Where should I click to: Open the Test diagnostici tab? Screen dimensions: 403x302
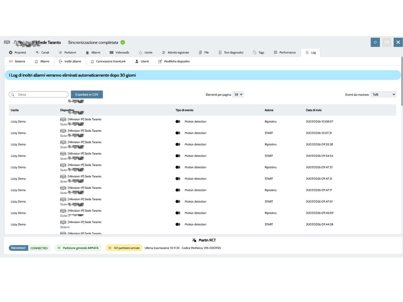pos(231,52)
